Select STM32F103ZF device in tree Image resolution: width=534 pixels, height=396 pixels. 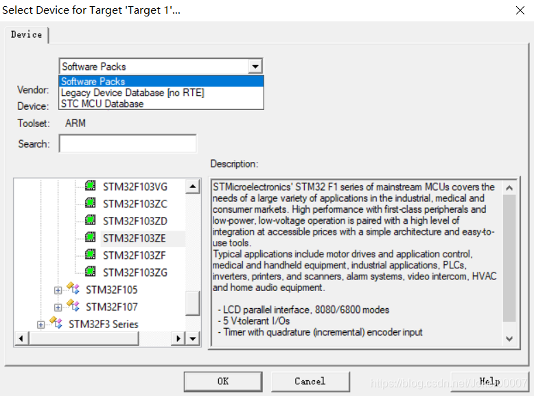point(134,255)
